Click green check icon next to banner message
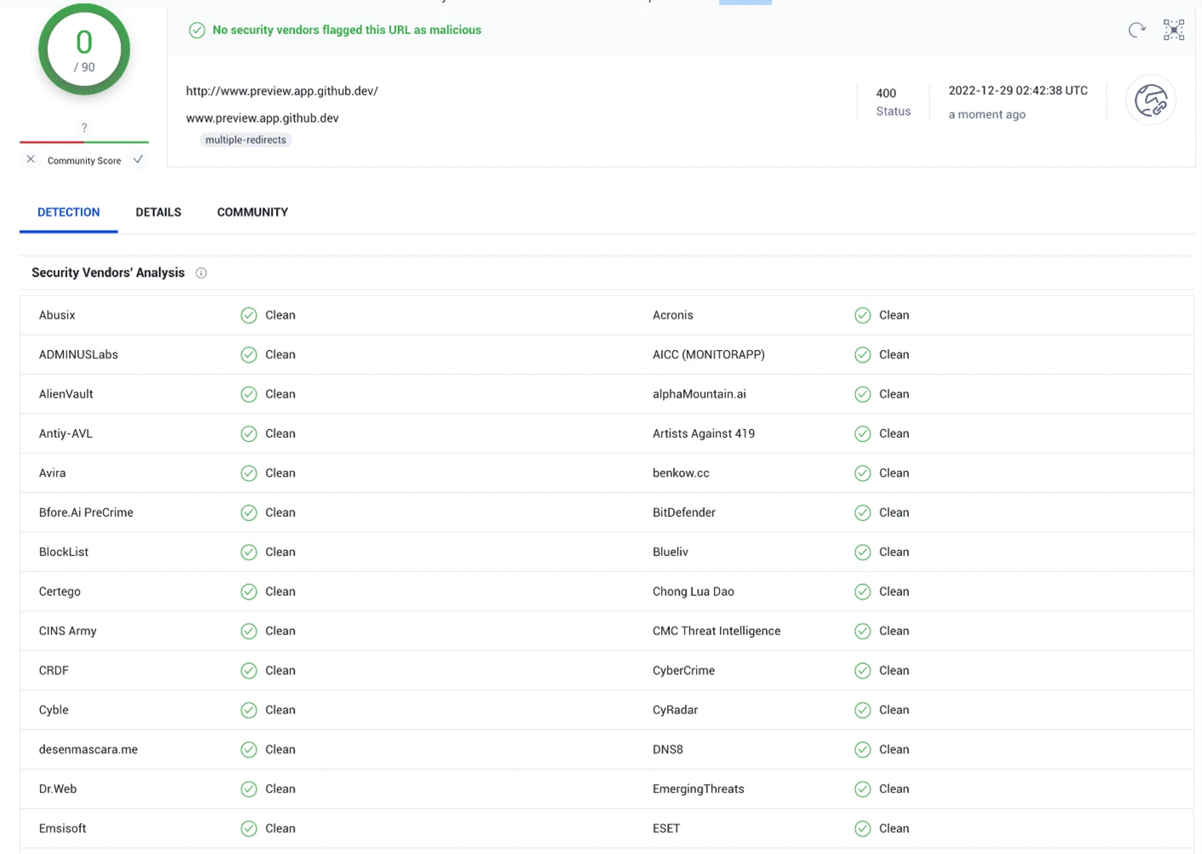The width and height of the screenshot is (1202, 854). (197, 31)
